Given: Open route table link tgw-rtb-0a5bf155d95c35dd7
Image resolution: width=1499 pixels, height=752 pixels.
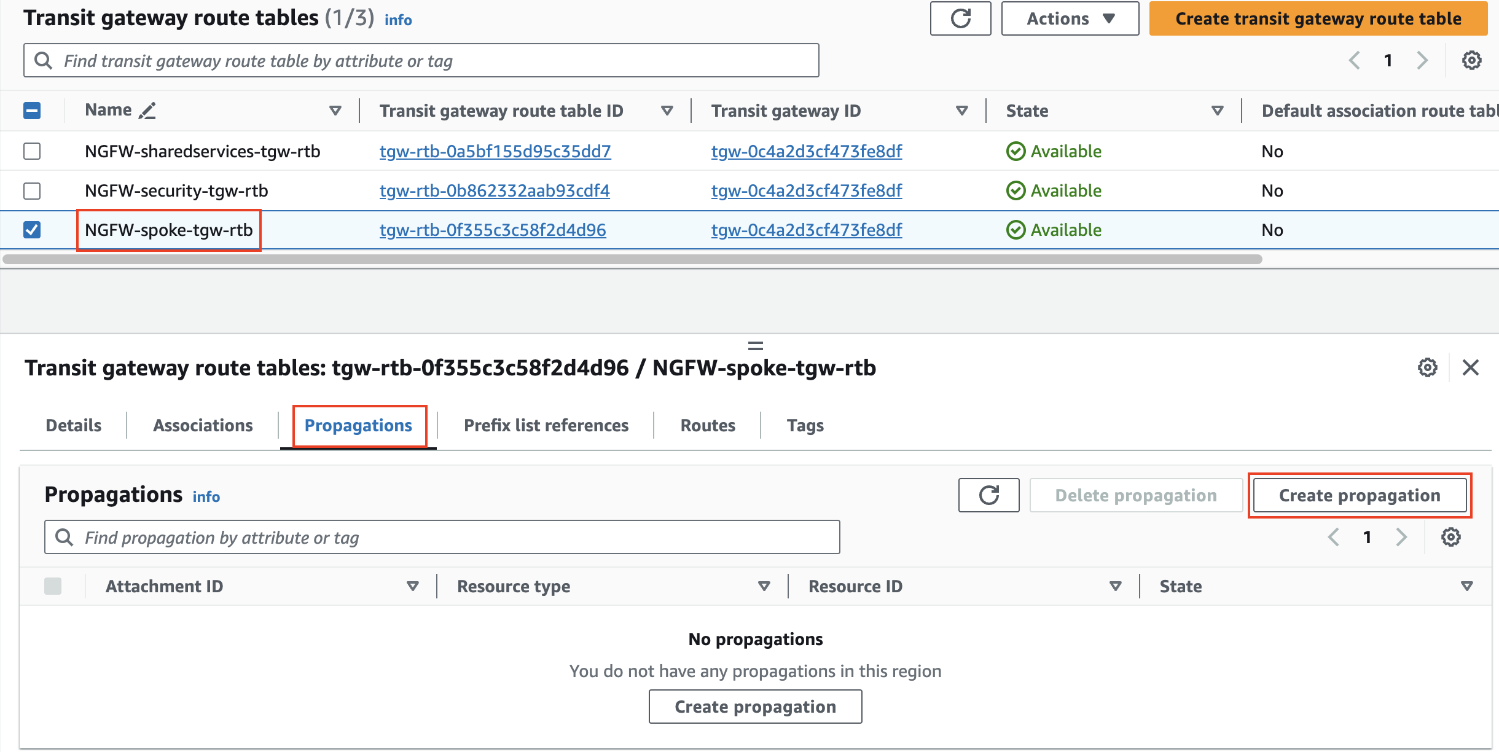Looking at the screenshot, I should point(495,151).
